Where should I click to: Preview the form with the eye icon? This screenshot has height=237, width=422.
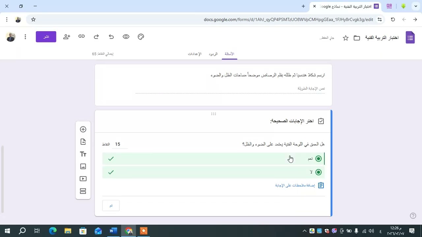tap(126, 37)
